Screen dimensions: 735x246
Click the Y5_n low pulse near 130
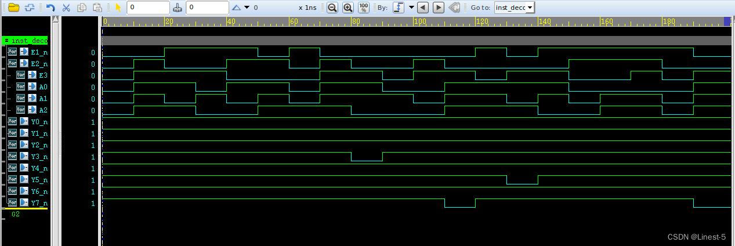tap(522, 180)
